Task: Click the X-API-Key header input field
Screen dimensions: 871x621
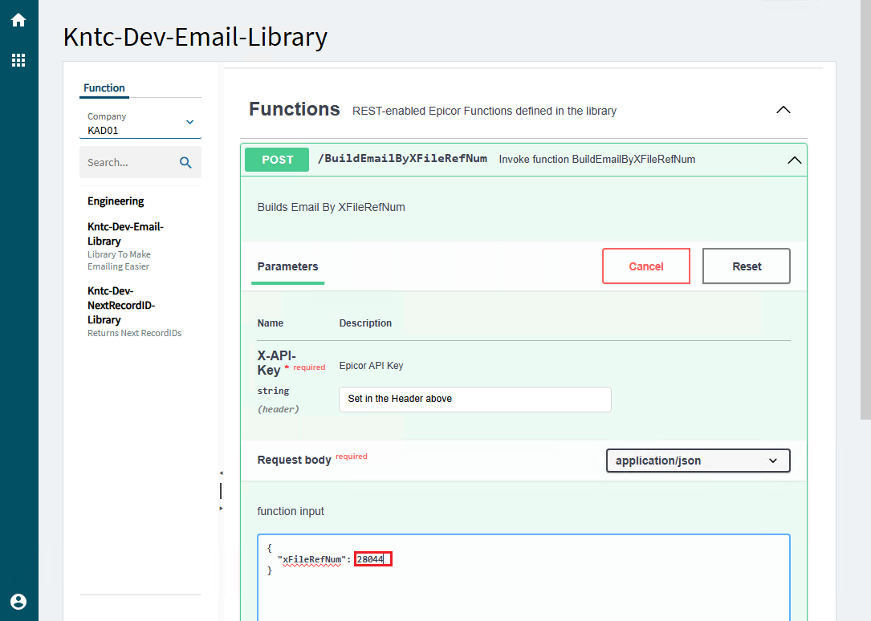Action: tap(474, 399)
